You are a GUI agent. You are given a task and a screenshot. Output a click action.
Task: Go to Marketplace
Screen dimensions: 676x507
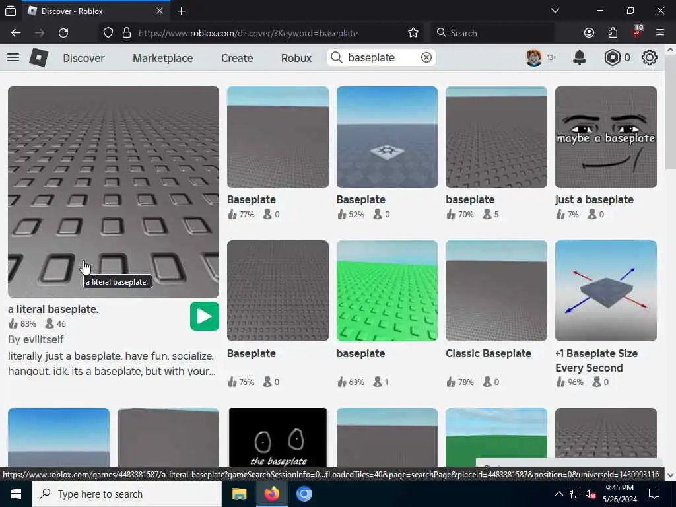162,58
